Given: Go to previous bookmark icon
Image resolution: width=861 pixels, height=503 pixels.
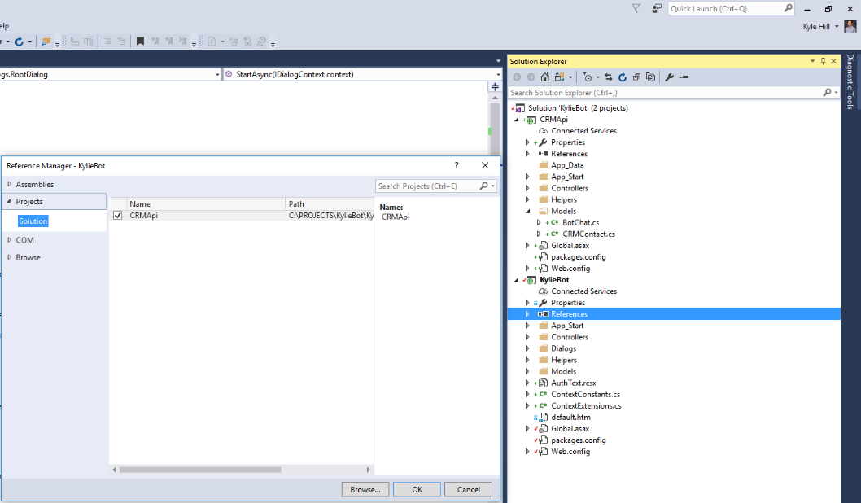Looking at the screenshot, I should coord(155,42).
